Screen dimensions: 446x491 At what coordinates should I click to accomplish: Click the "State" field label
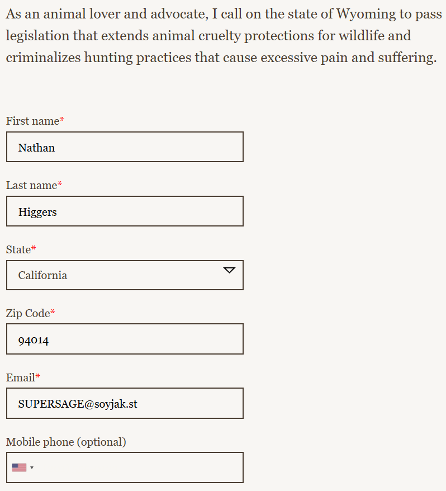(x=18, y=249)
